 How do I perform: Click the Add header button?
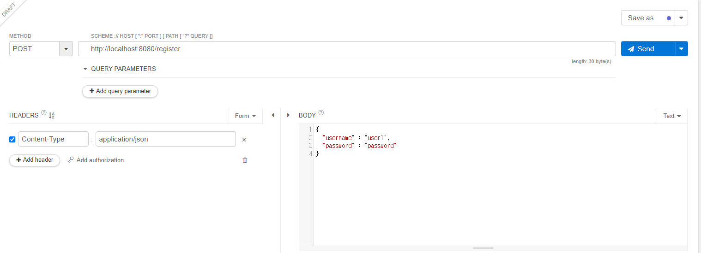(x=35, y=160)
